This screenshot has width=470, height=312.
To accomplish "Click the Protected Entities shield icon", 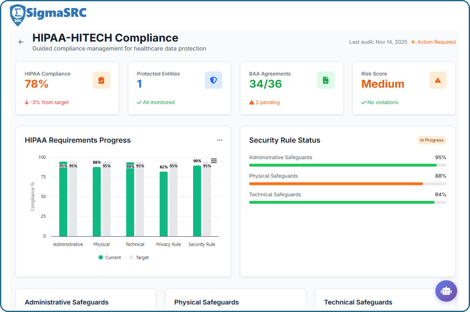I will tap(213, 80).
